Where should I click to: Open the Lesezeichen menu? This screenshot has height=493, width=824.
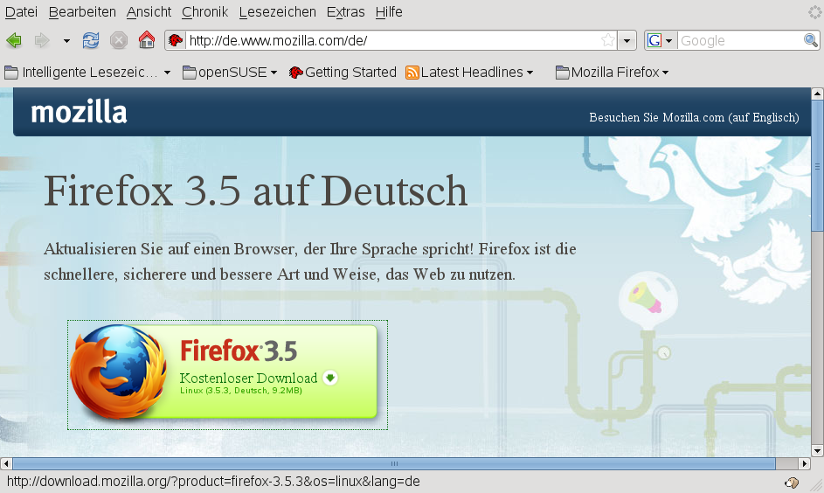278,11
